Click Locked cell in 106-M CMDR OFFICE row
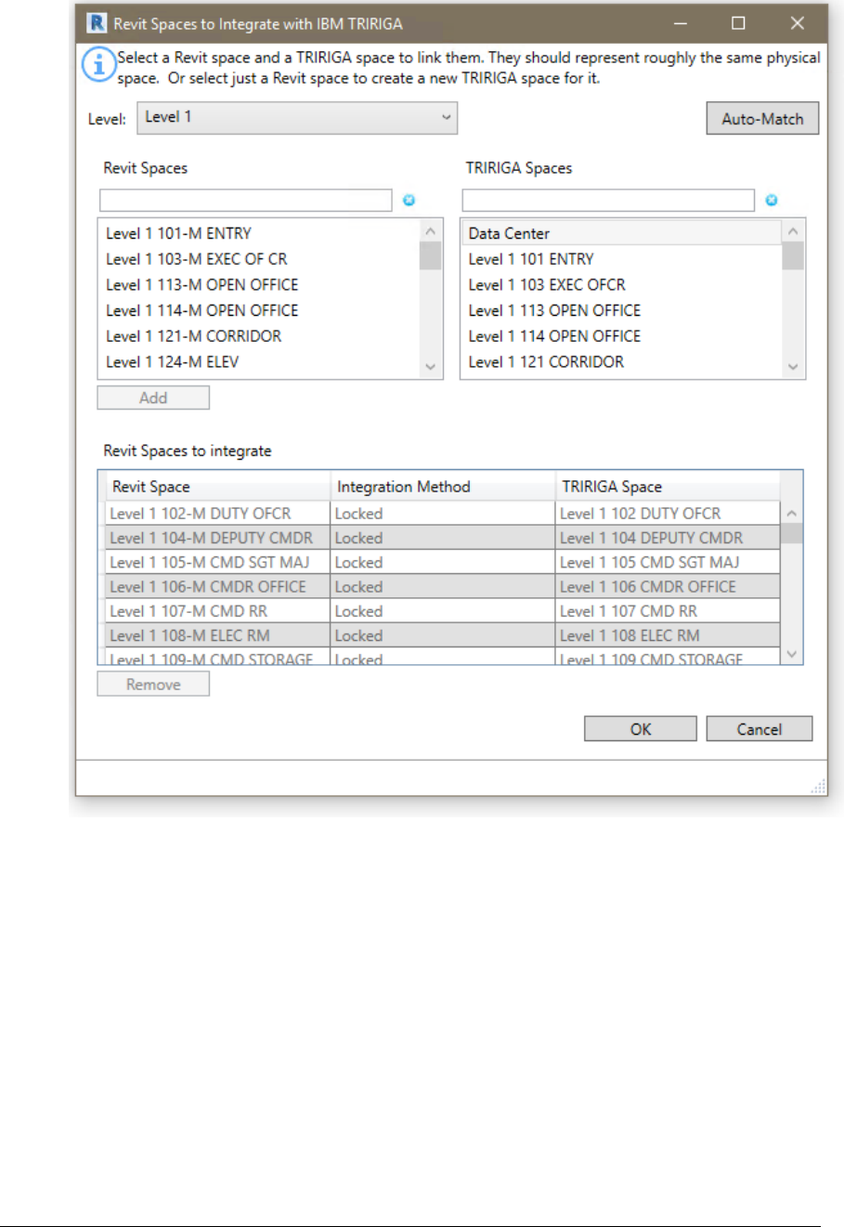 tap(443, 587)
